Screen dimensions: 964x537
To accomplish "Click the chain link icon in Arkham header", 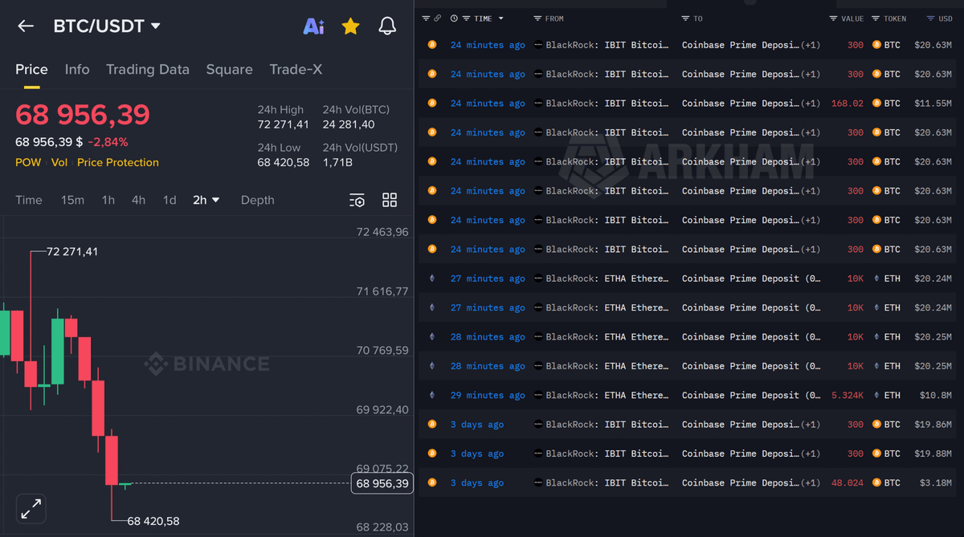I will [438, 18].
